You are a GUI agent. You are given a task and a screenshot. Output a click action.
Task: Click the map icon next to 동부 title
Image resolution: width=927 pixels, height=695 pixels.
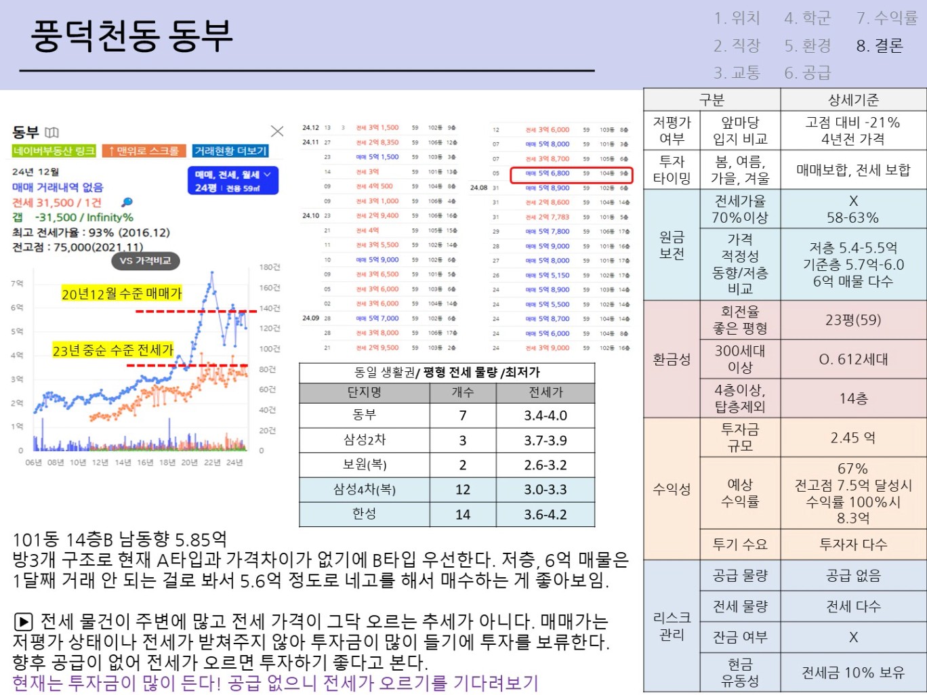pyautogui.click(x=52, y=132)
